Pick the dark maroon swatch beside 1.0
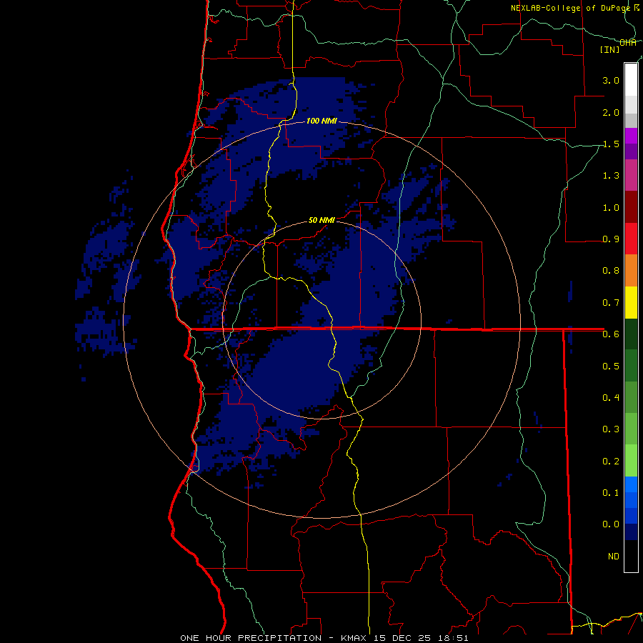Screen dimensions: 643x643 (631, 207)
